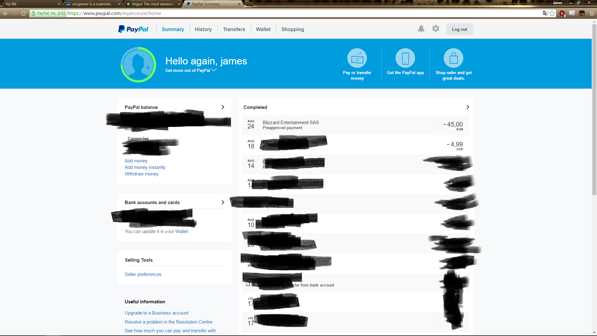Switch to the Imgur browser tab

153,4
